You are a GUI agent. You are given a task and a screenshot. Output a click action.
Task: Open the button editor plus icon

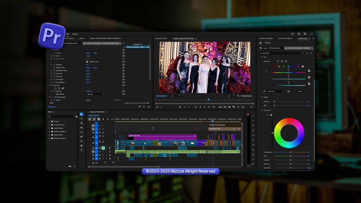252,107
